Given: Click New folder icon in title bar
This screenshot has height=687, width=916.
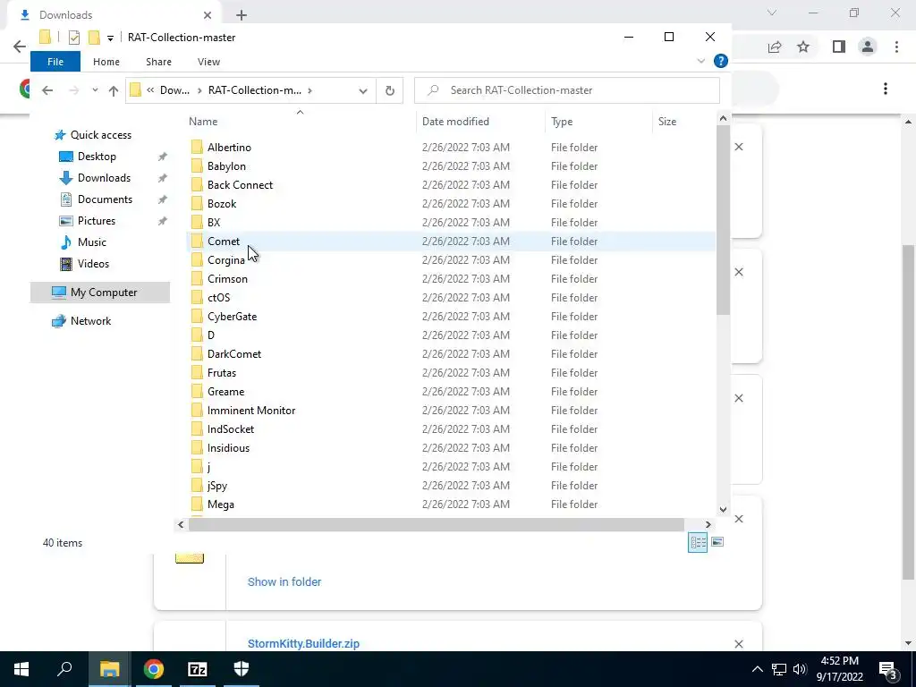Looking at the screenshot, I should tap(94, 38).
